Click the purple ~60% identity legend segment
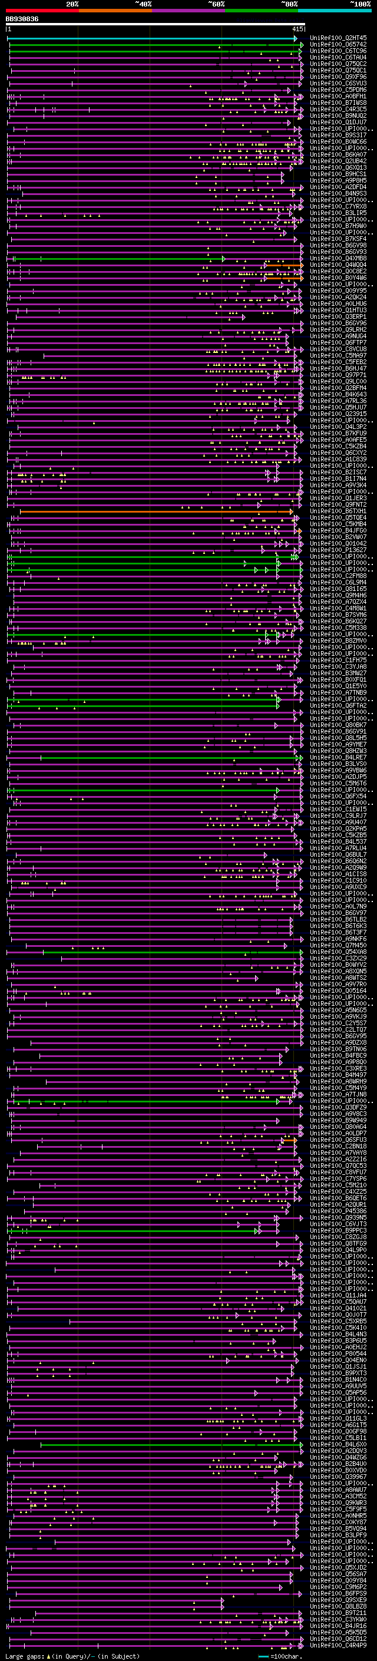The image size is (377, 1661). 188,11
